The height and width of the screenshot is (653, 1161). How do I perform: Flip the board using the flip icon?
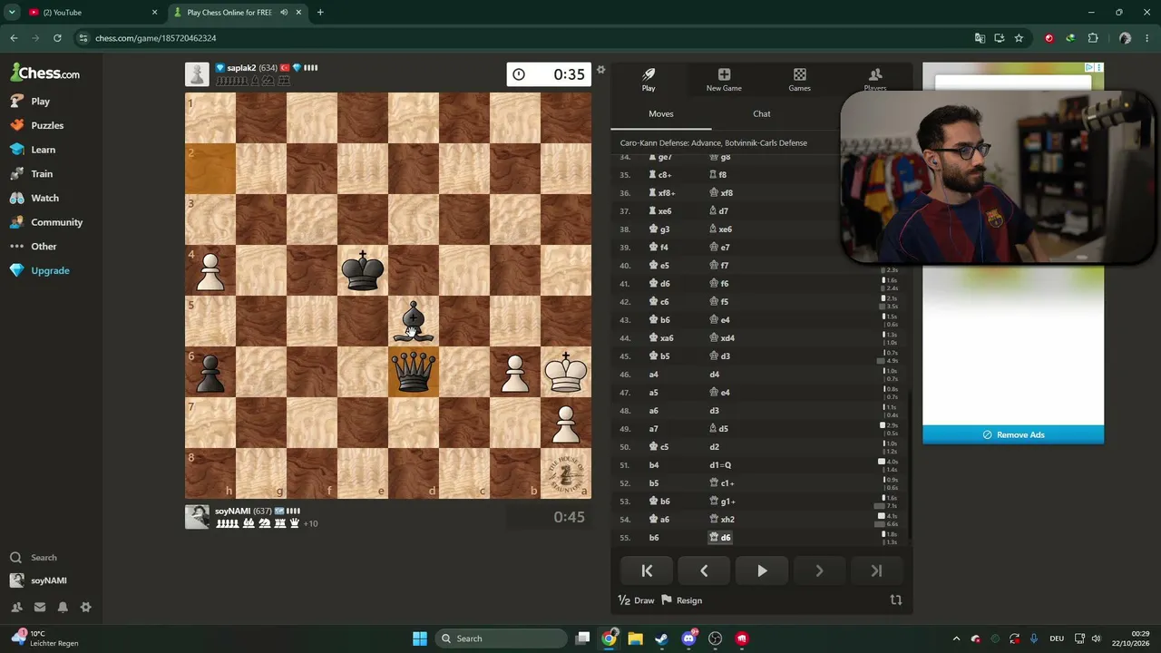coord(896,599)
